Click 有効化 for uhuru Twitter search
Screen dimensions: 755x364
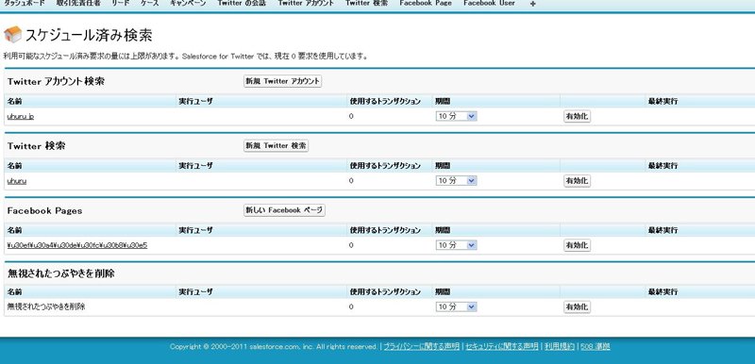577,181
